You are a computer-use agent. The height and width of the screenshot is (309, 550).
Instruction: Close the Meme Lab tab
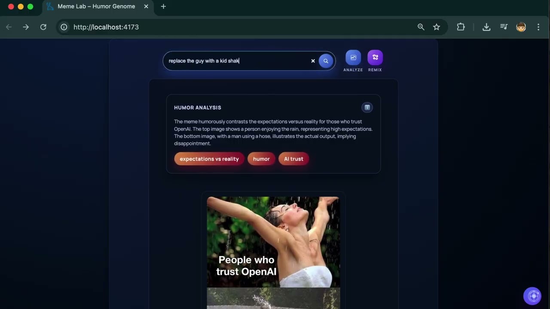click(146, 6)
